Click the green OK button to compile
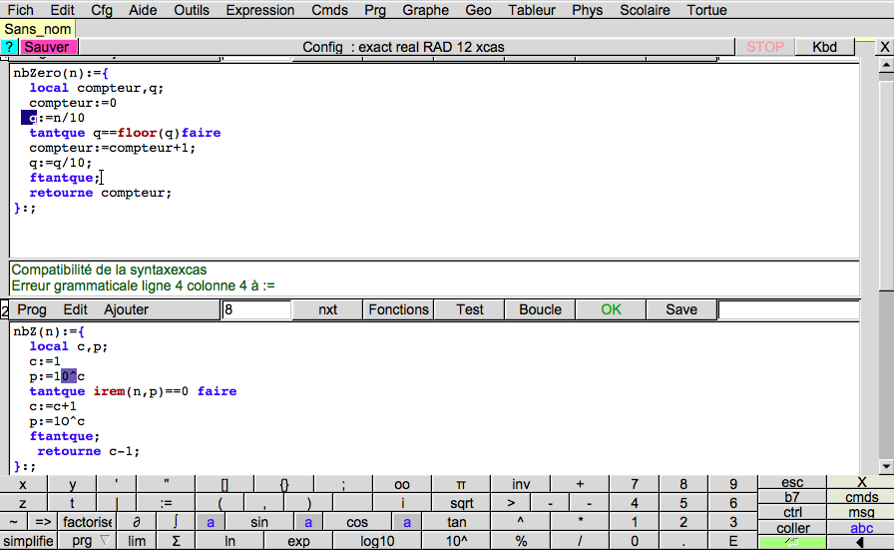The image size is (894, 550). coord(611,309)
